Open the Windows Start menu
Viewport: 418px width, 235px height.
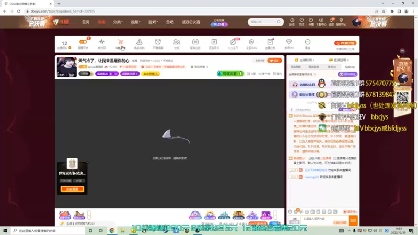pos(5,230)
